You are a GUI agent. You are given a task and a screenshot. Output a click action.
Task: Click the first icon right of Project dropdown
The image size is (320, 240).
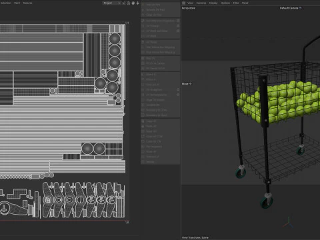point(124,3)
